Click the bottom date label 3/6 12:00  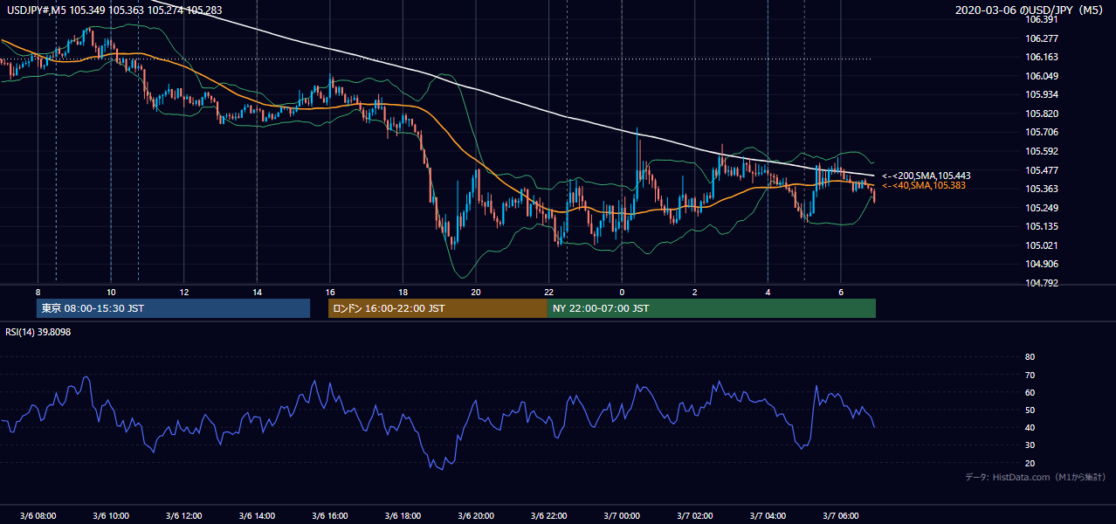[x=183, y=516]
